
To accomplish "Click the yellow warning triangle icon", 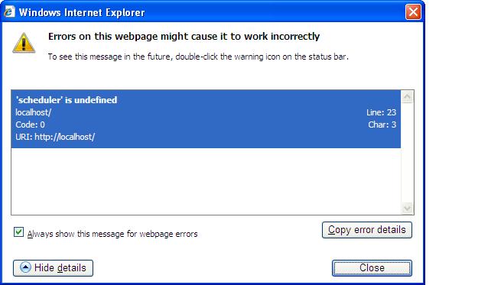I will [24, 43].
